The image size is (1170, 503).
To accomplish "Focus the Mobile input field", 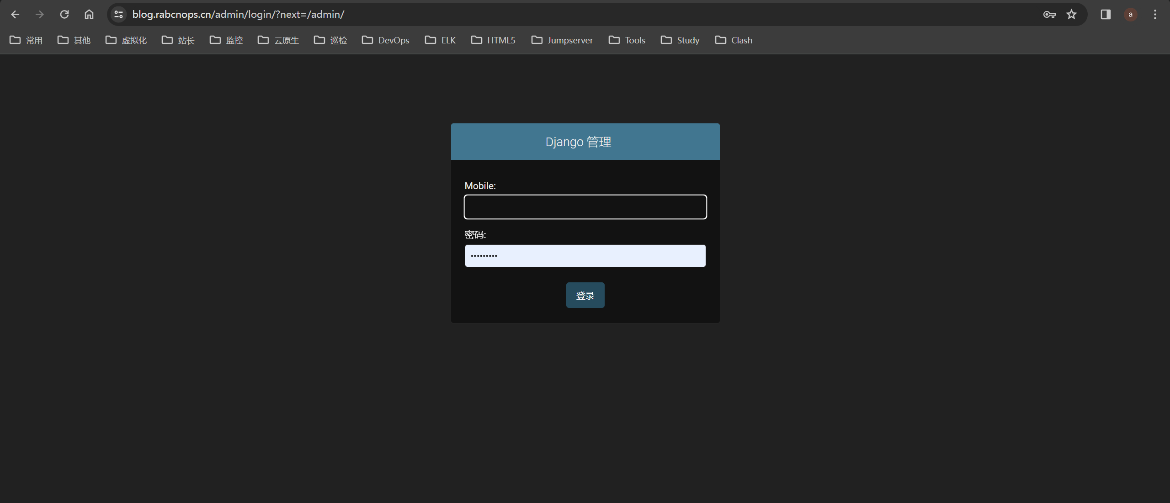I will pyautogui.click(x=585, y=207).
